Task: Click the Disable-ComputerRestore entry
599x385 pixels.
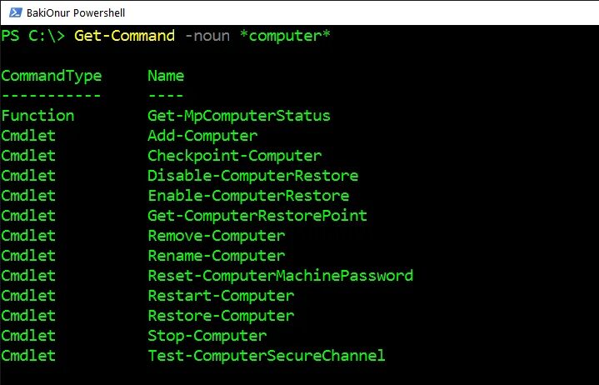Action: pyautogui.click(x=252, y=176)
